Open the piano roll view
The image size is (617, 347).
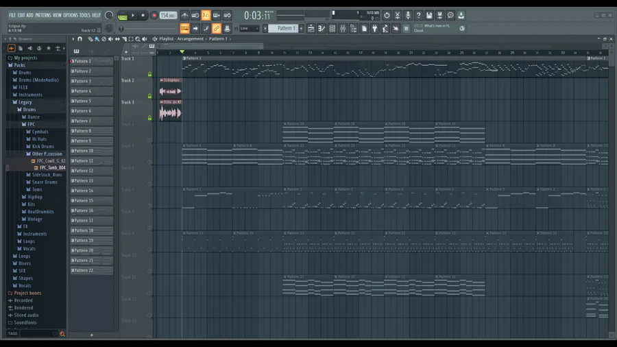click(322, 28)
